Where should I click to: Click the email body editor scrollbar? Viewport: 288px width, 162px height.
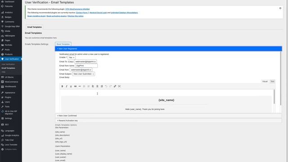coord(274,97)
